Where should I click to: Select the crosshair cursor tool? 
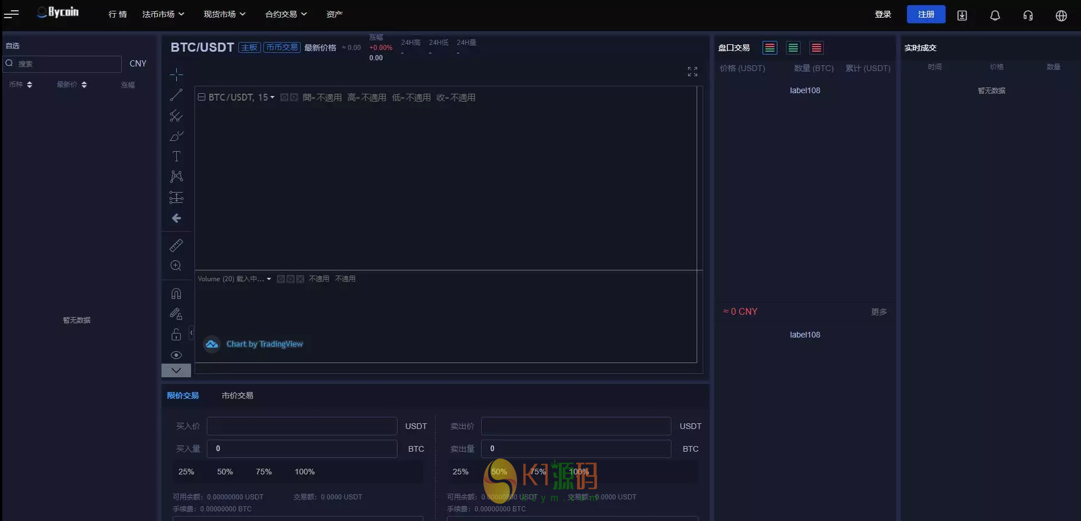[176, 74]
